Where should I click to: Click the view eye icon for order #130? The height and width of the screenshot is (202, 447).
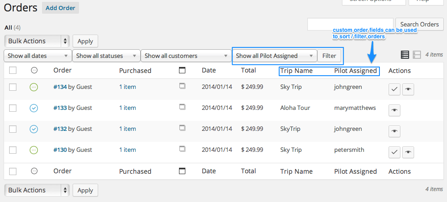tap(408, 152)
